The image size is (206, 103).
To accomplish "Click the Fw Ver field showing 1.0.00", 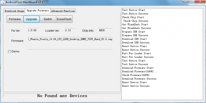I will tap(33, 30).
